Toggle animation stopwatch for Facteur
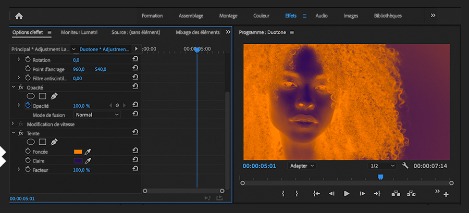The height and width of the screenshot is (213, 469). point(28,170)
